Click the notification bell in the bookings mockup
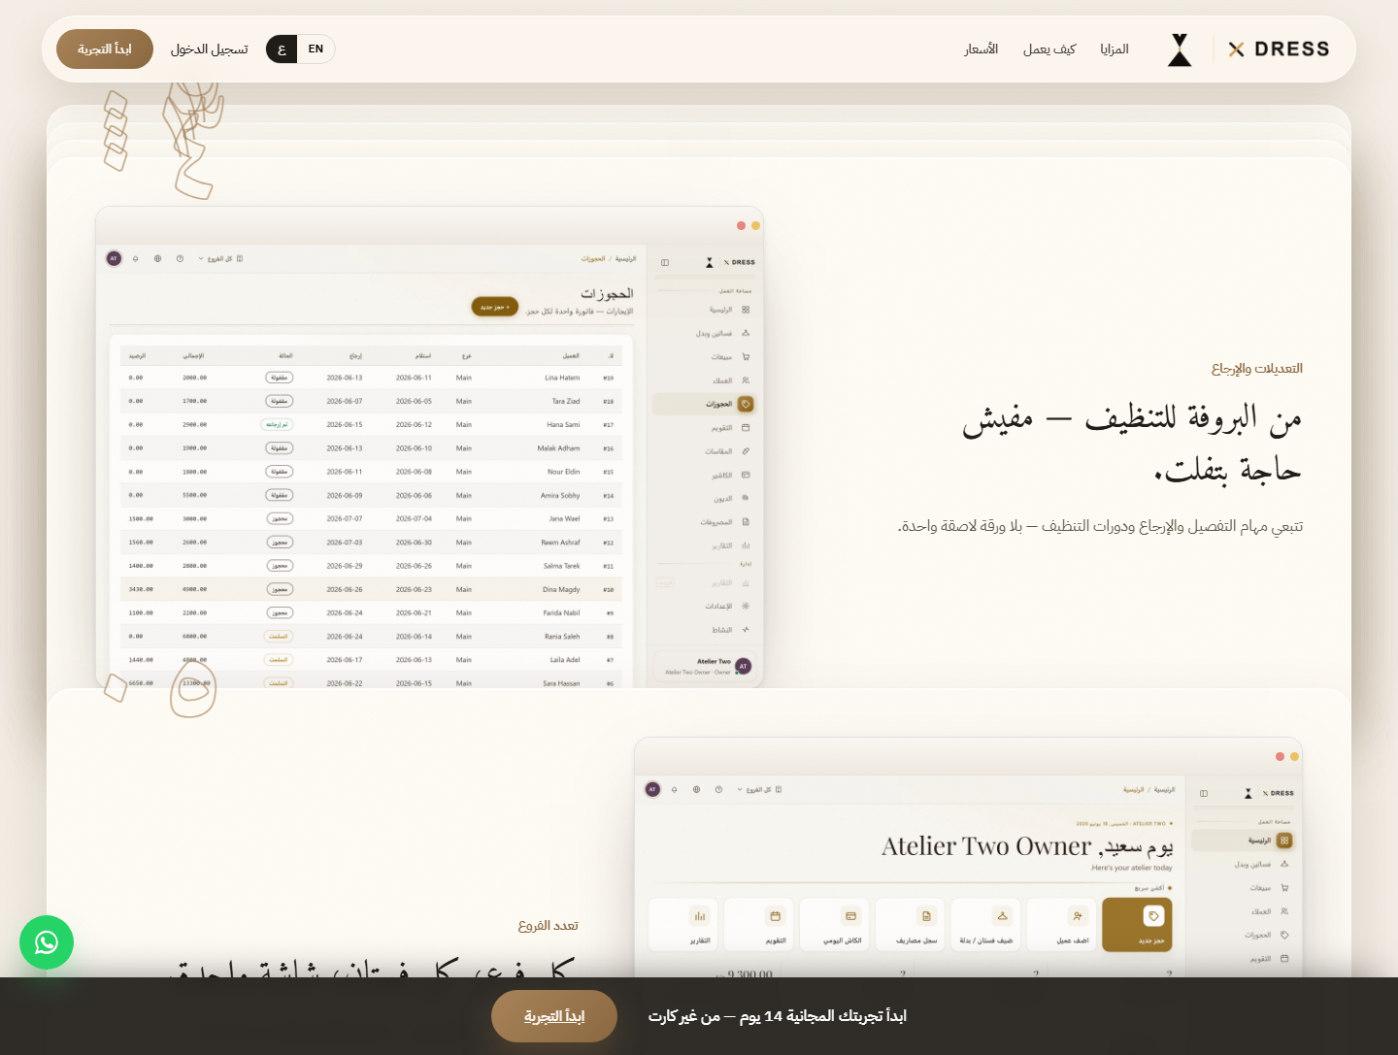Screen dimensions: 1398x1055 [x=135, y=259]
